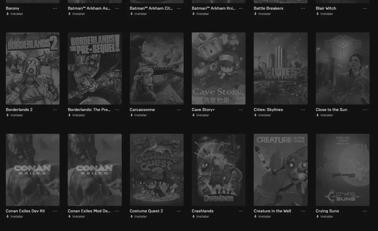
Task: Start install of Creature in the Well
Action: point(262,216)
